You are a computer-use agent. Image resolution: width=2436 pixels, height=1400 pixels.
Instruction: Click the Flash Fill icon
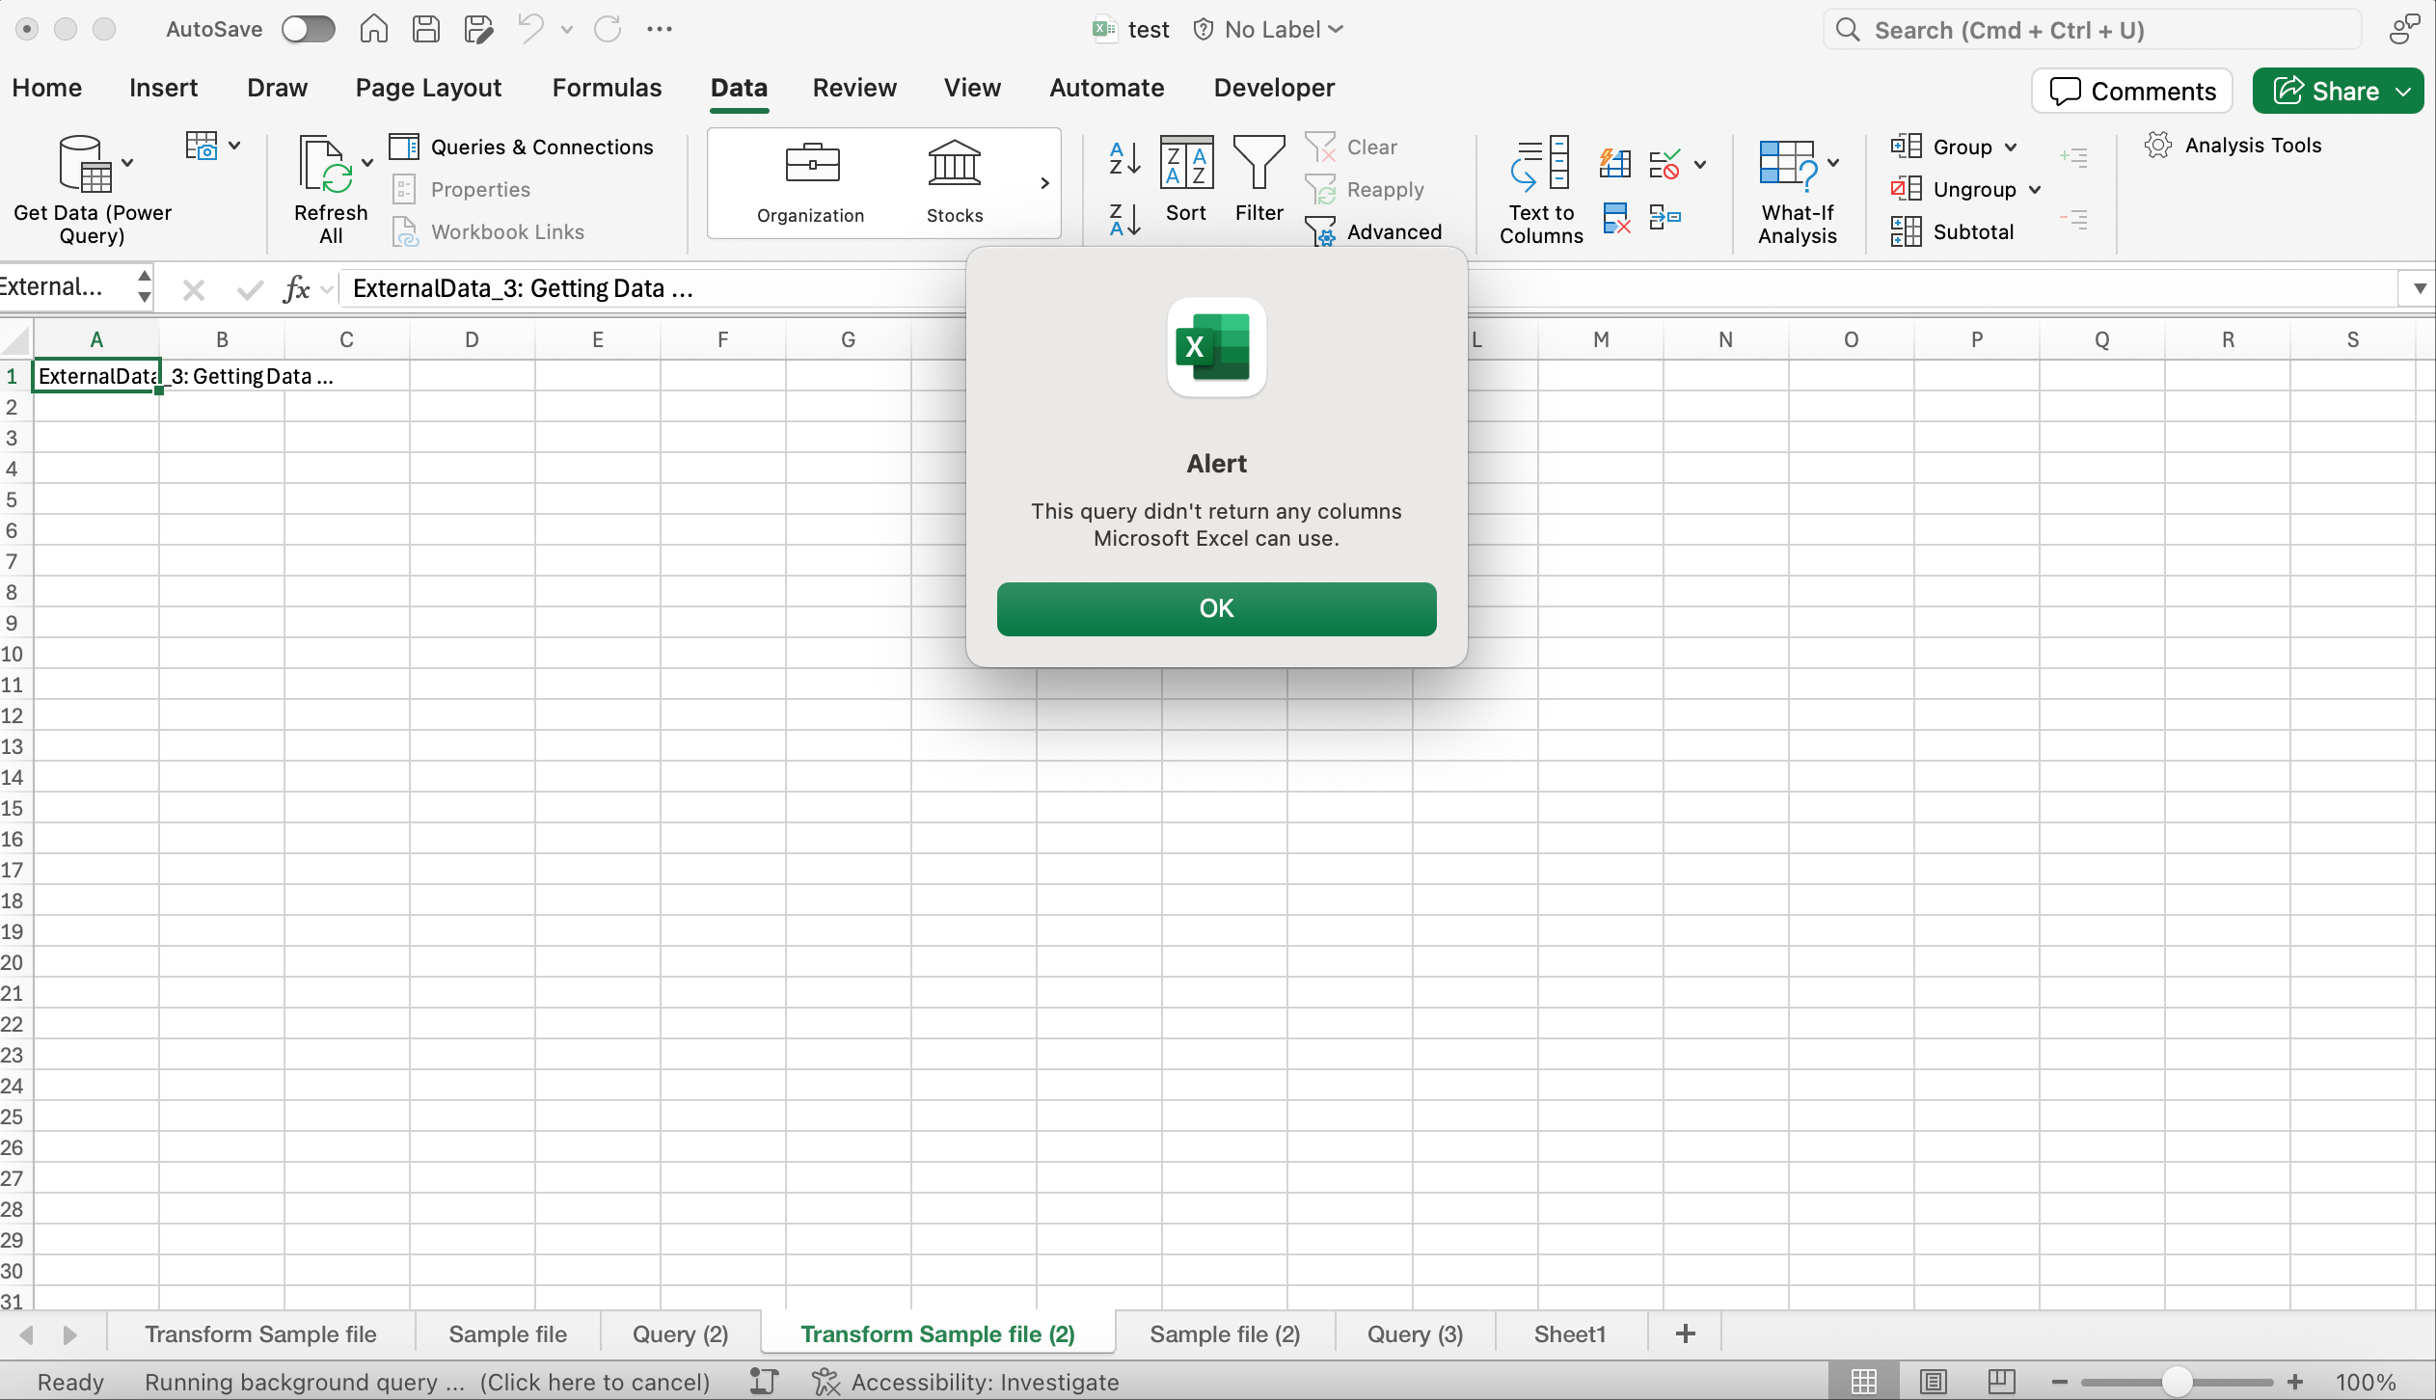coord(1615,164)
